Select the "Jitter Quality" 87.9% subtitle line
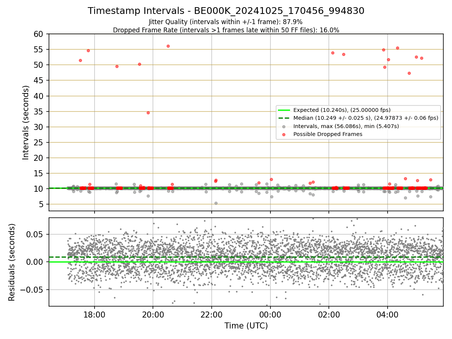Screen dimensions: 452x339 click(226, 22)
